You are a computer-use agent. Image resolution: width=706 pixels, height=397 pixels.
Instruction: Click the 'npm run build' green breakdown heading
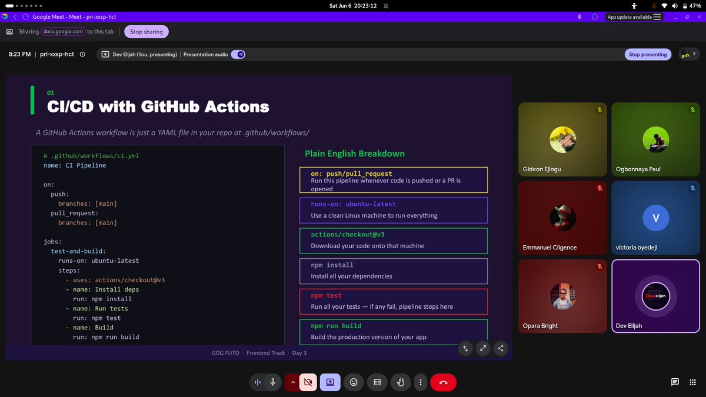(336, 326)
